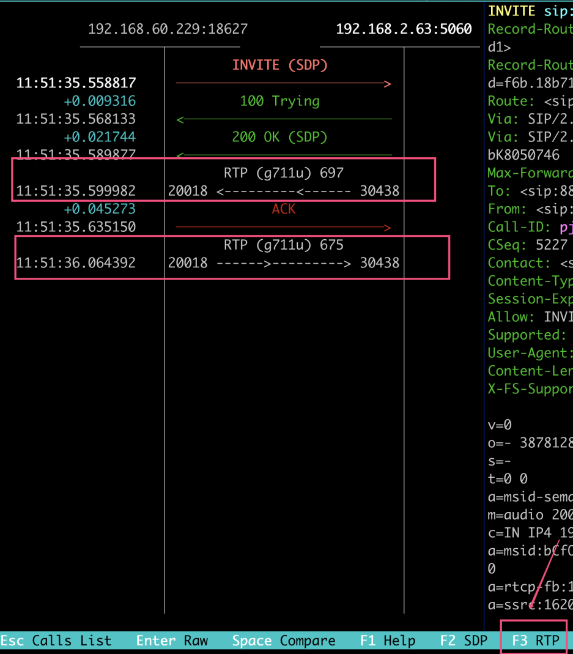This screenshot has height=654, width=573.
Task: Click the RTP (g711u) 697 stream
Action: click(x=283, y=174)
